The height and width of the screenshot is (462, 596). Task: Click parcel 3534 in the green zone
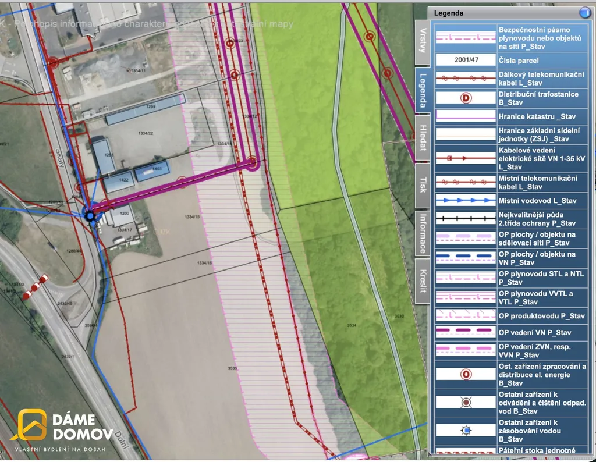(x=351, y=324)
